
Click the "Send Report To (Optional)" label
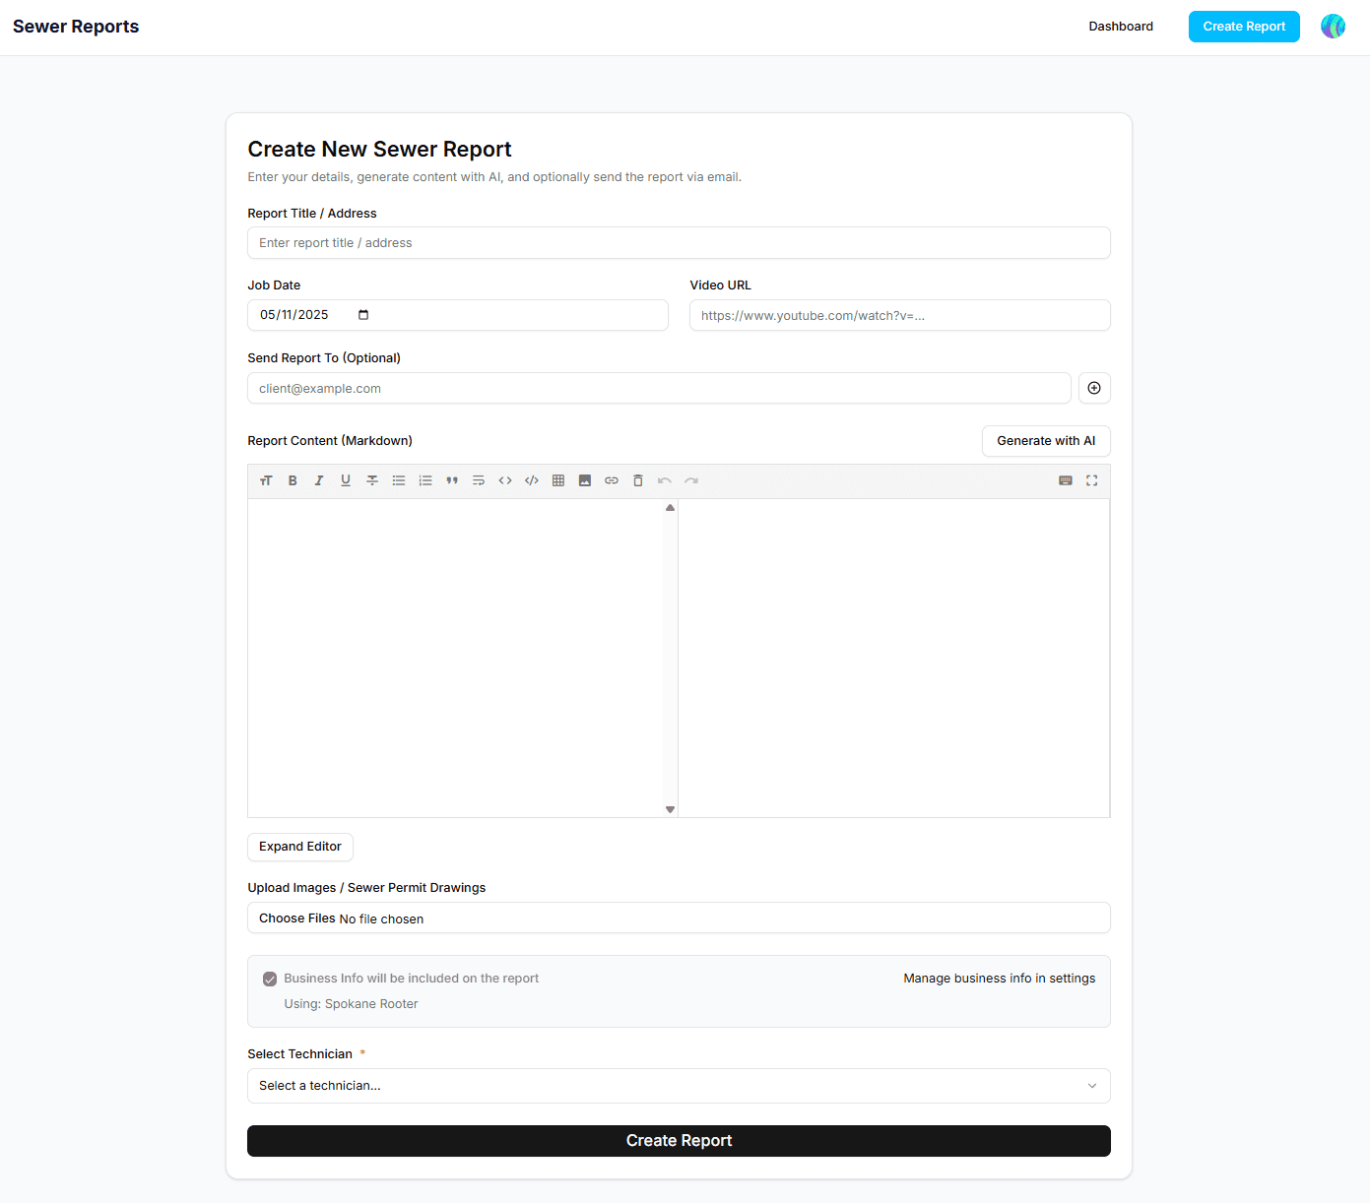pyautogui.click(x=324, y=358)
